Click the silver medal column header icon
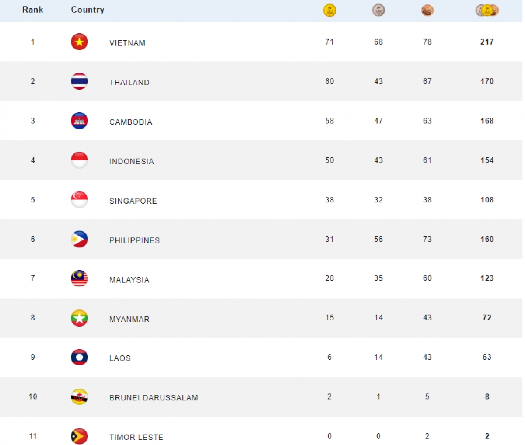The image size is (525, 445). click(378, 10)
